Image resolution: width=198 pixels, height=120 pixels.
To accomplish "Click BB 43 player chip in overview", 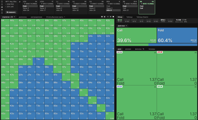I will coord(120,21).
